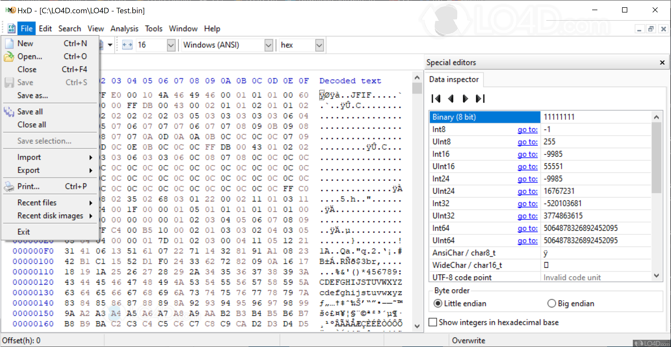Go to next byte in Data inspector
Image resolution: width=671 pixels, height=347 pixels.
click(465, 99)
